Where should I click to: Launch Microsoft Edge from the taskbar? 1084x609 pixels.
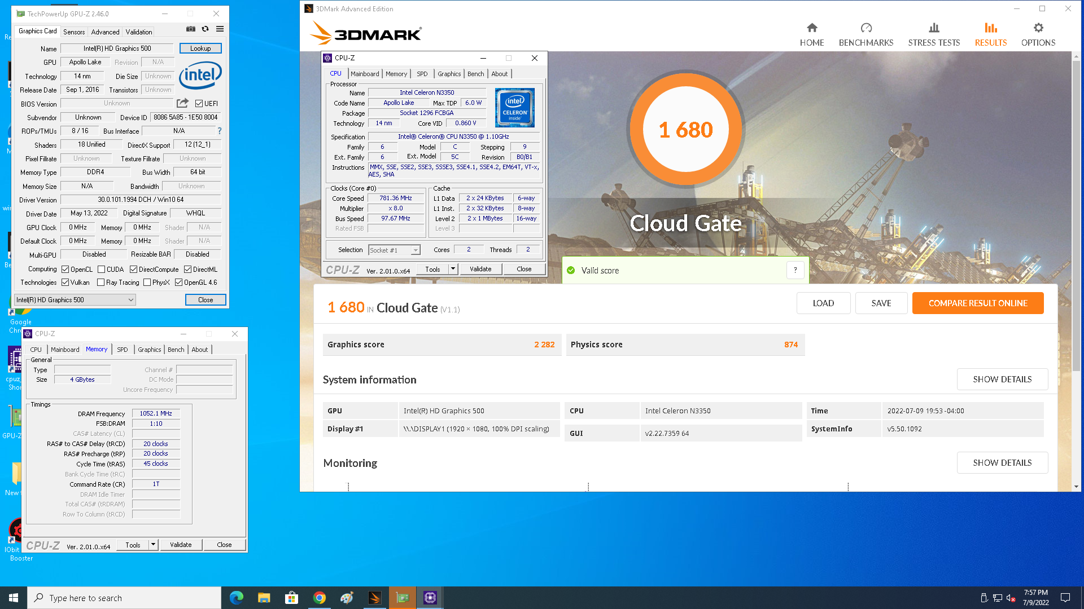(236, 598)
